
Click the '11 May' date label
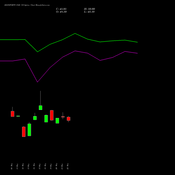click(x=17, y=166)
